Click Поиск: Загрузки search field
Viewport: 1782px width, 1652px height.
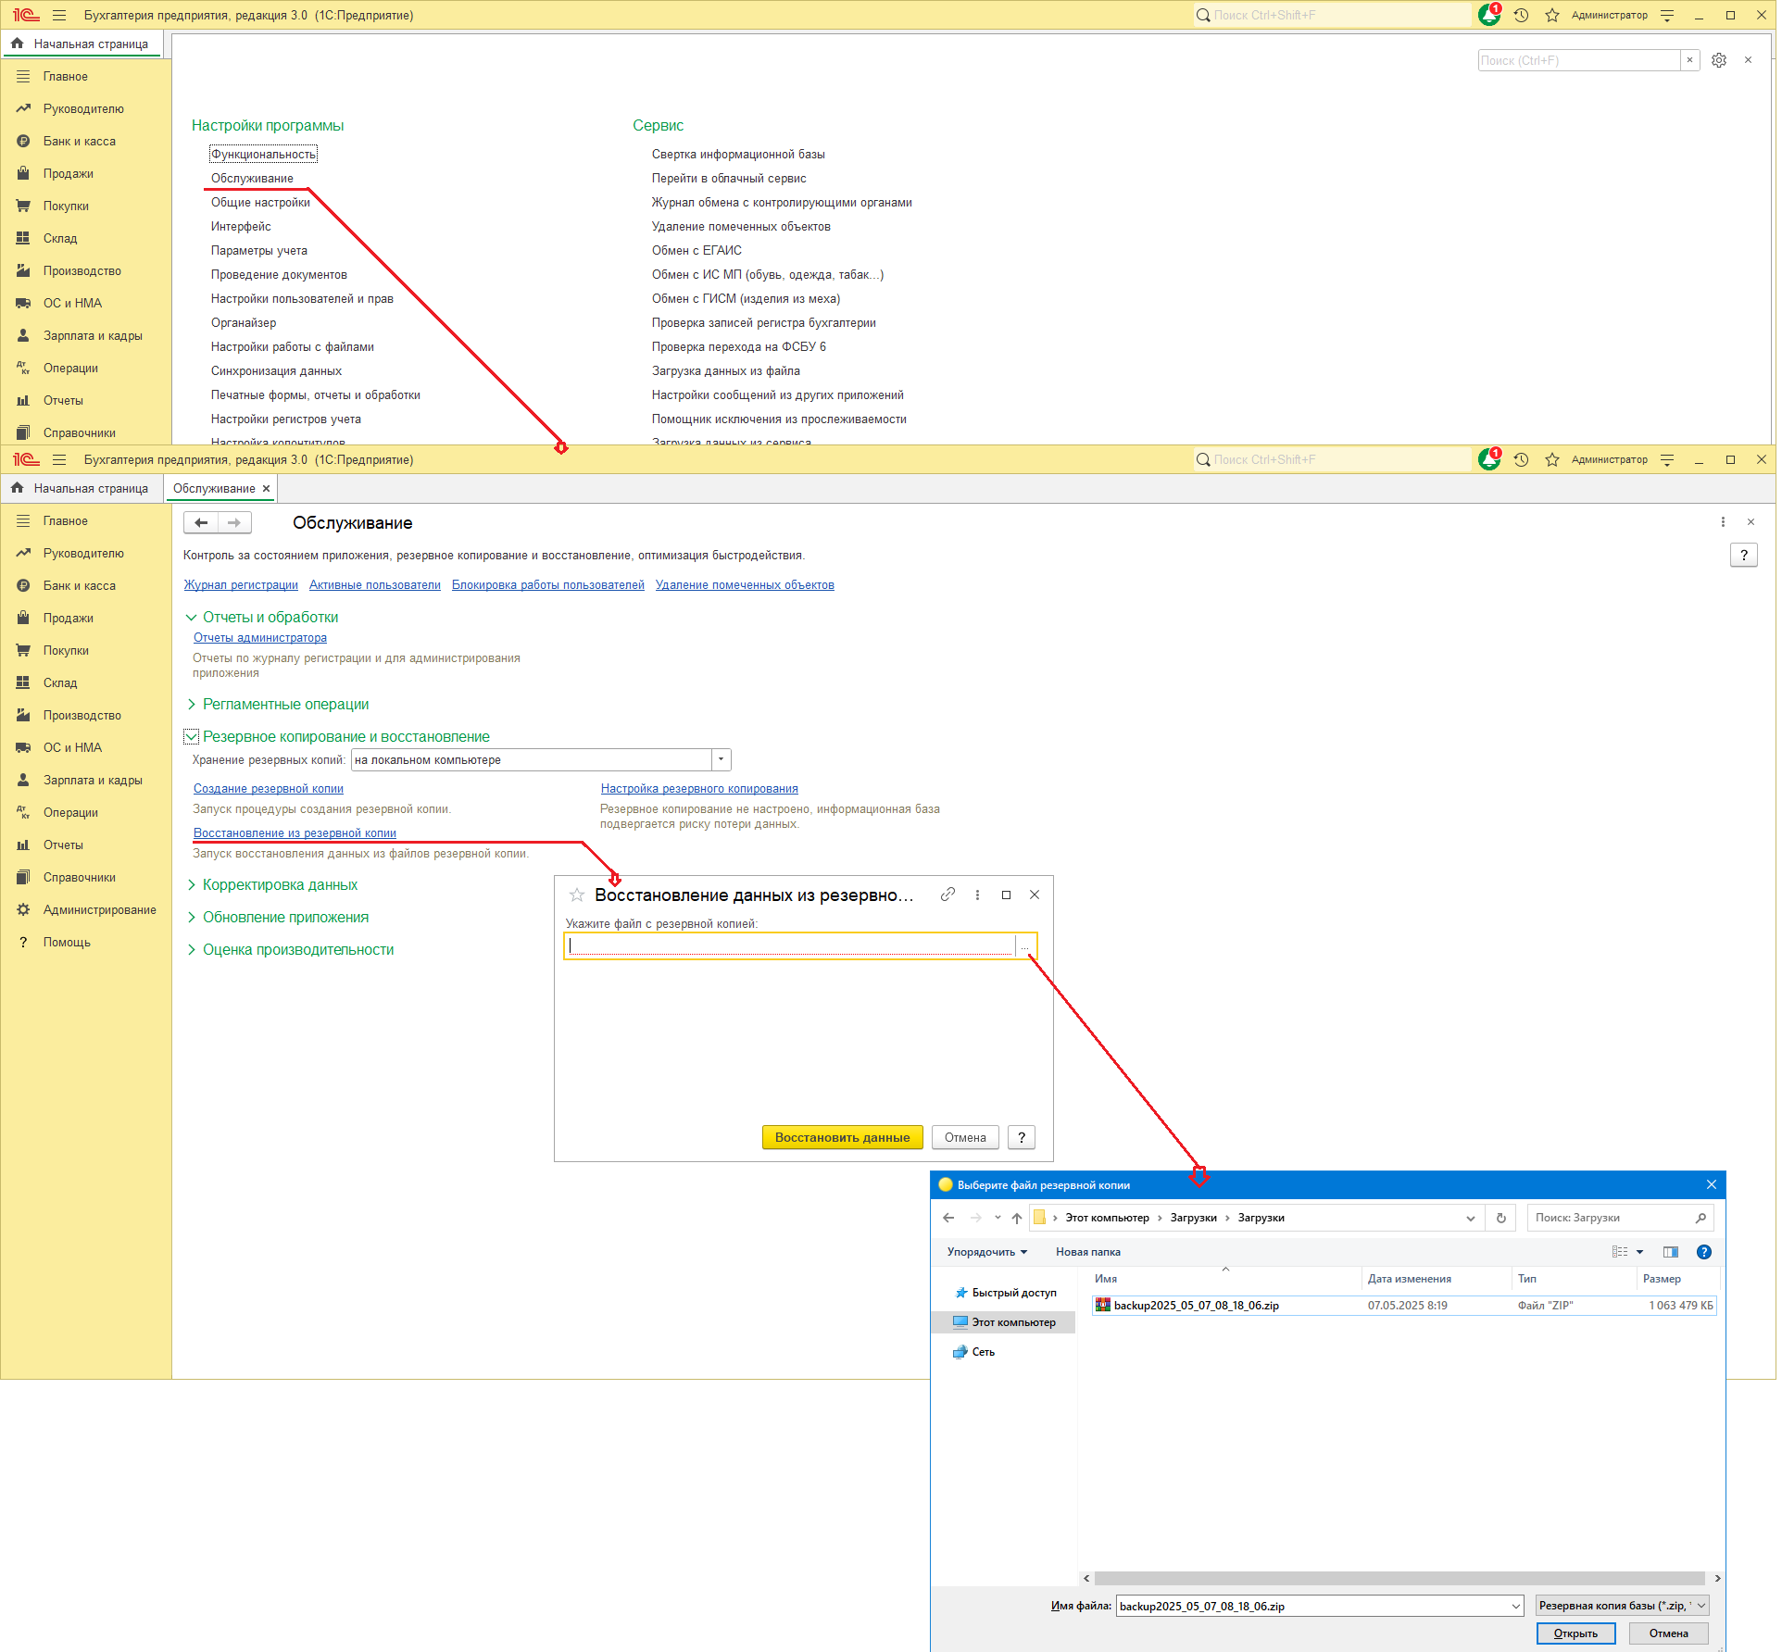(x=1620, y=1218)
